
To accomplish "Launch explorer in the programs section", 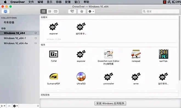I will pyautogui.click(x=81, y=54).
